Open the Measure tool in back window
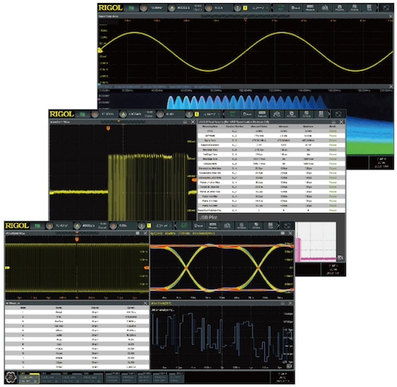The height and width of the screenshot is (387, 397). pos(310,8)
